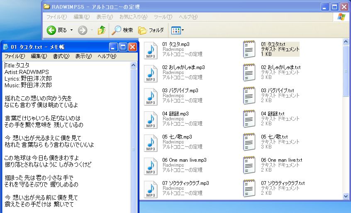Maximize the Explorer window
351x213 pixels.
334,7
